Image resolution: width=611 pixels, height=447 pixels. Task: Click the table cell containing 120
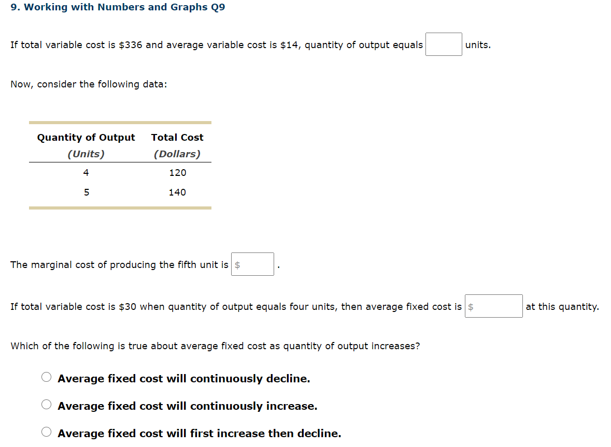click(x=178, y=172)
